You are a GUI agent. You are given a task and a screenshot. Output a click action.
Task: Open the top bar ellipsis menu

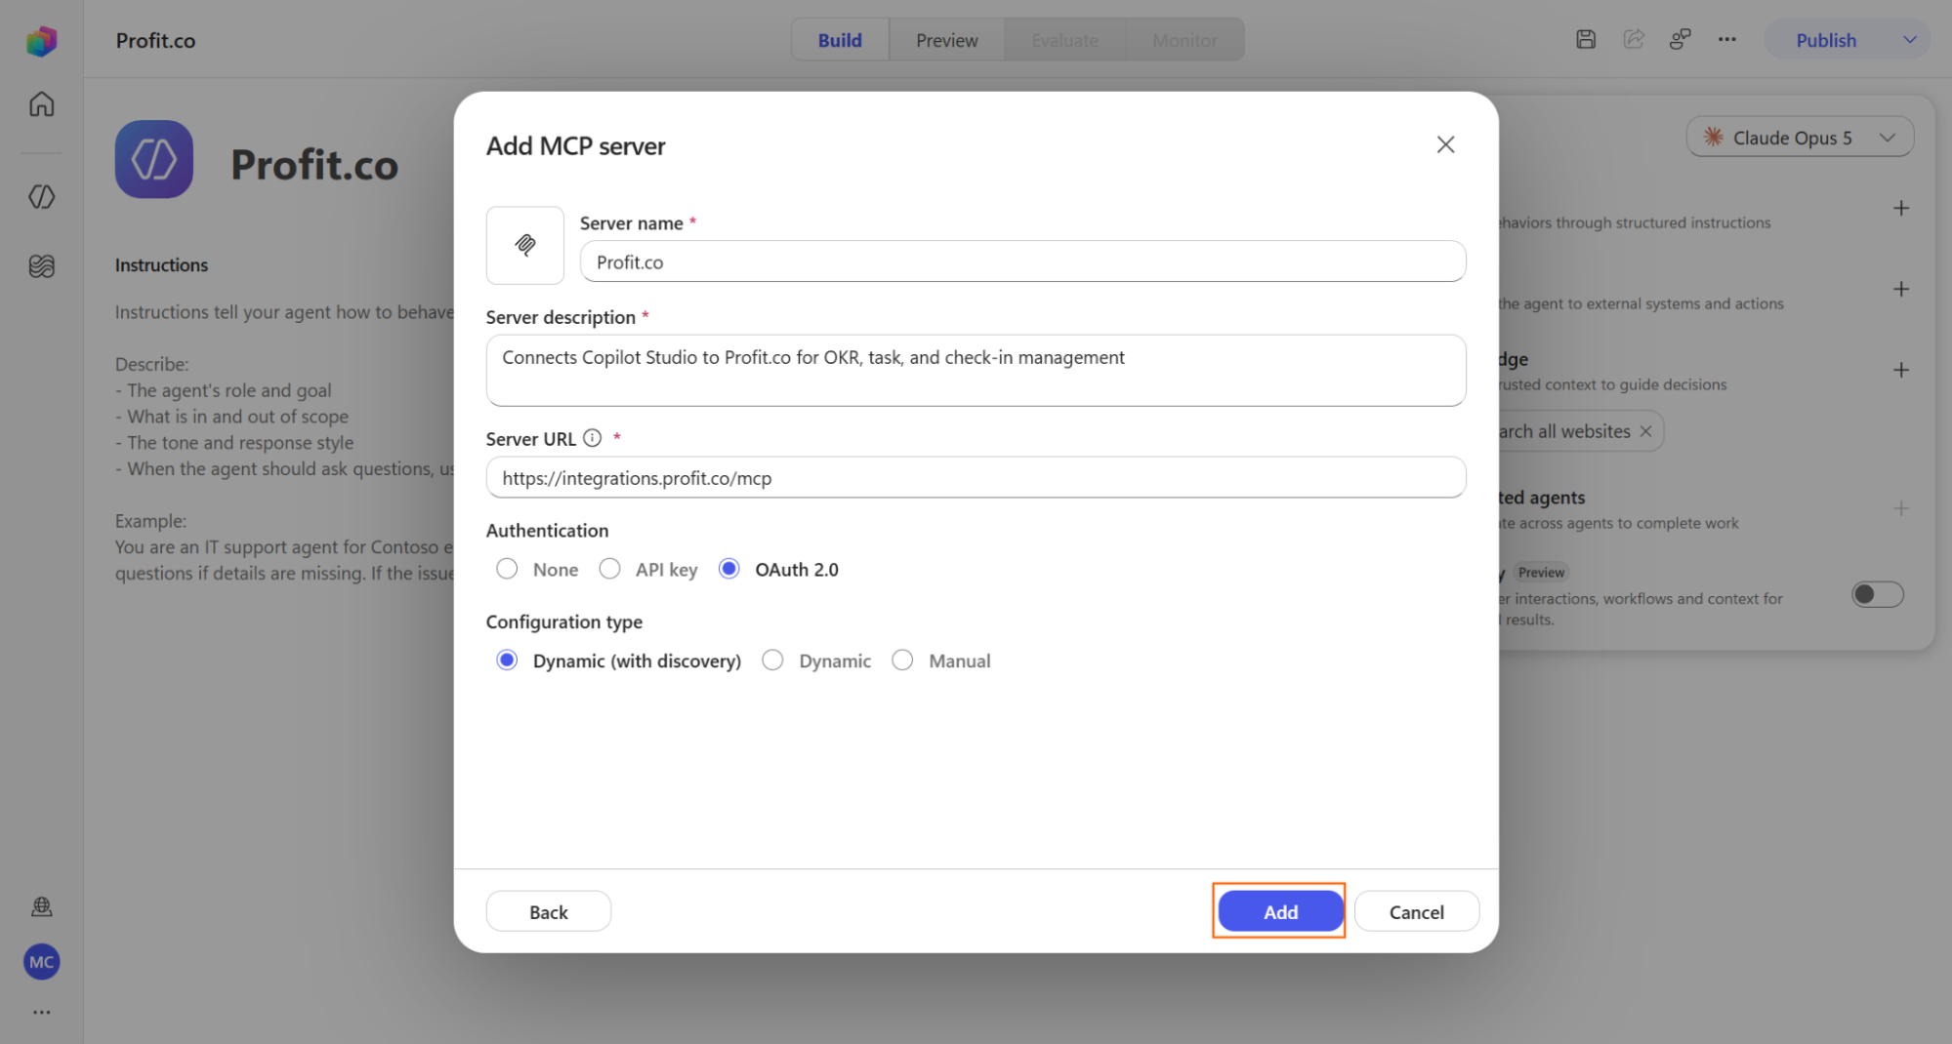(x=1727, y=40)
